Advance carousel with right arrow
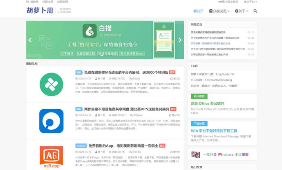The width and height of the screenshot is (282, 170). pyautogui.click(x=180, y=40)
